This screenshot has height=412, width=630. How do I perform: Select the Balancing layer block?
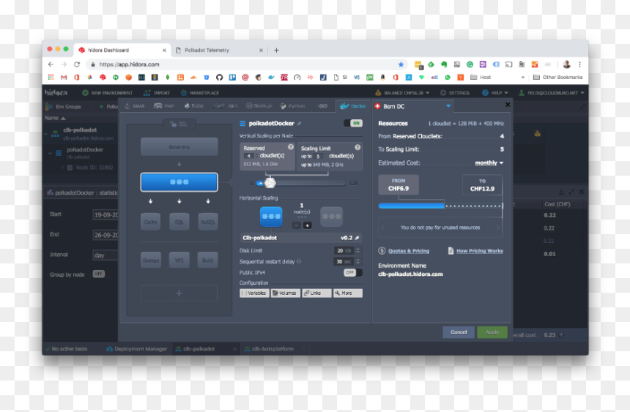(179, 147)
